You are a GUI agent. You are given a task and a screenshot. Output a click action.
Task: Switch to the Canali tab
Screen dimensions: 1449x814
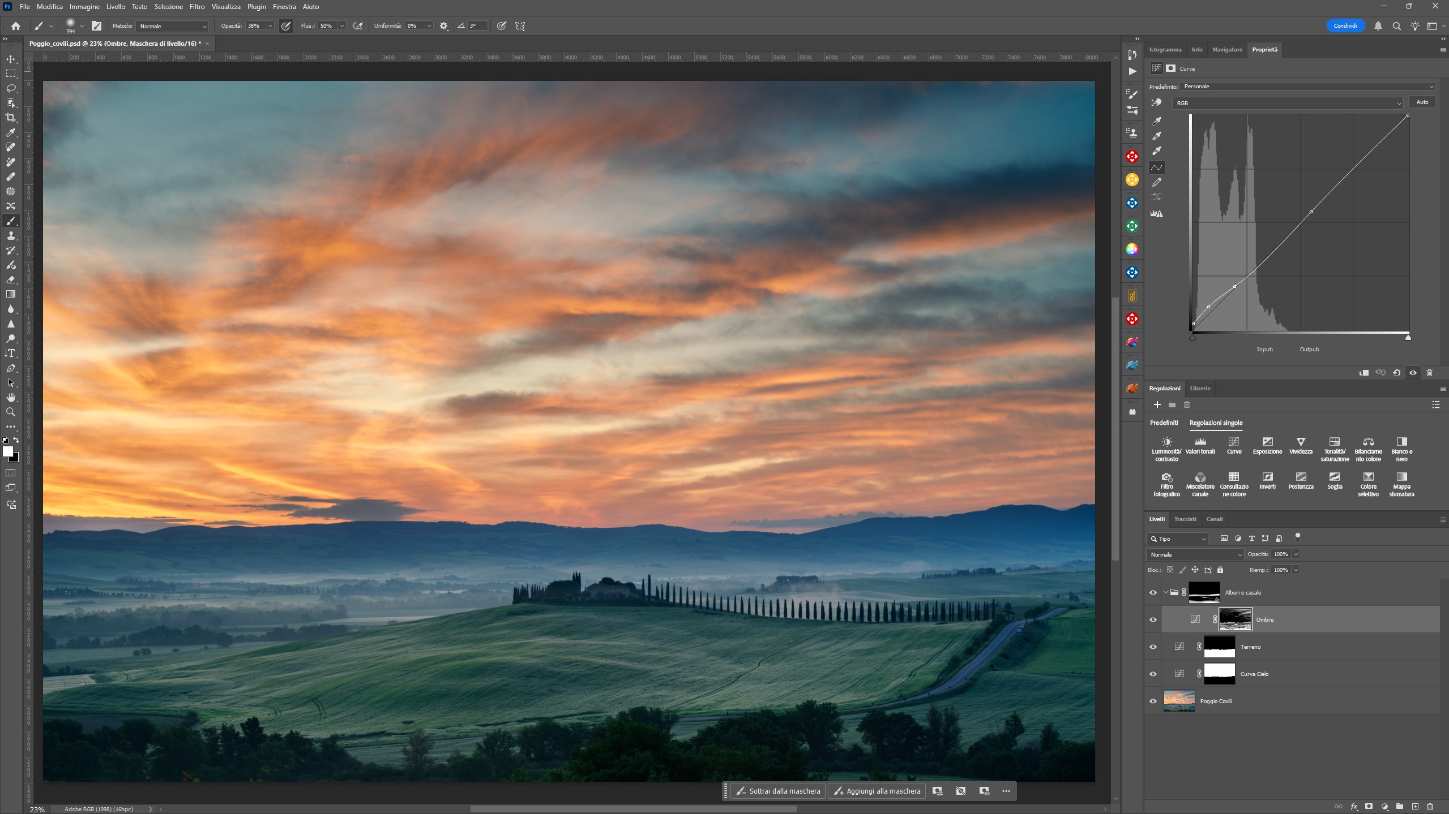point(1214,519)
